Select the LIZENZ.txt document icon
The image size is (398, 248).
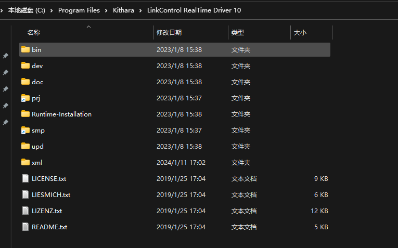point(25,211)
